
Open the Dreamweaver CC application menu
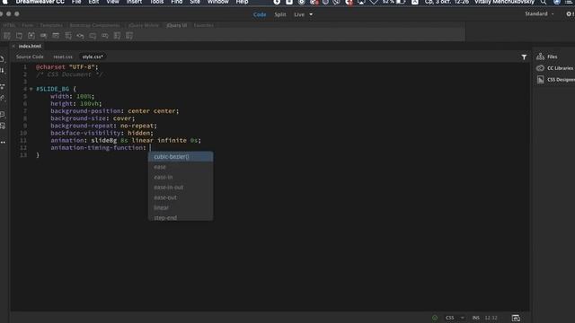click(x=40, y=2)
